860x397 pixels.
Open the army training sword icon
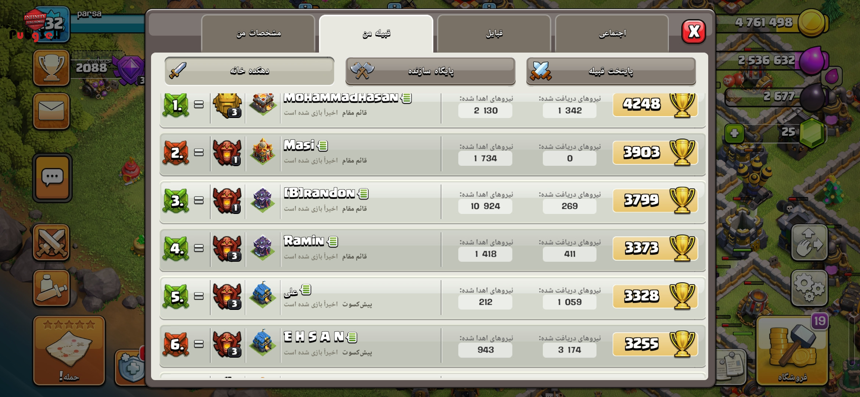coord(51,288)
